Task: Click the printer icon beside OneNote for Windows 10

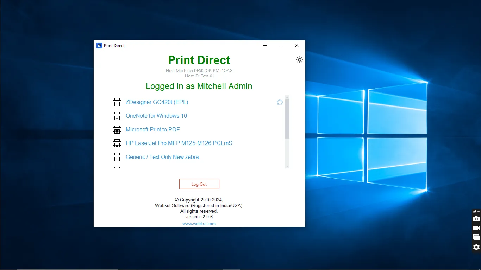Action: (117, 116)
